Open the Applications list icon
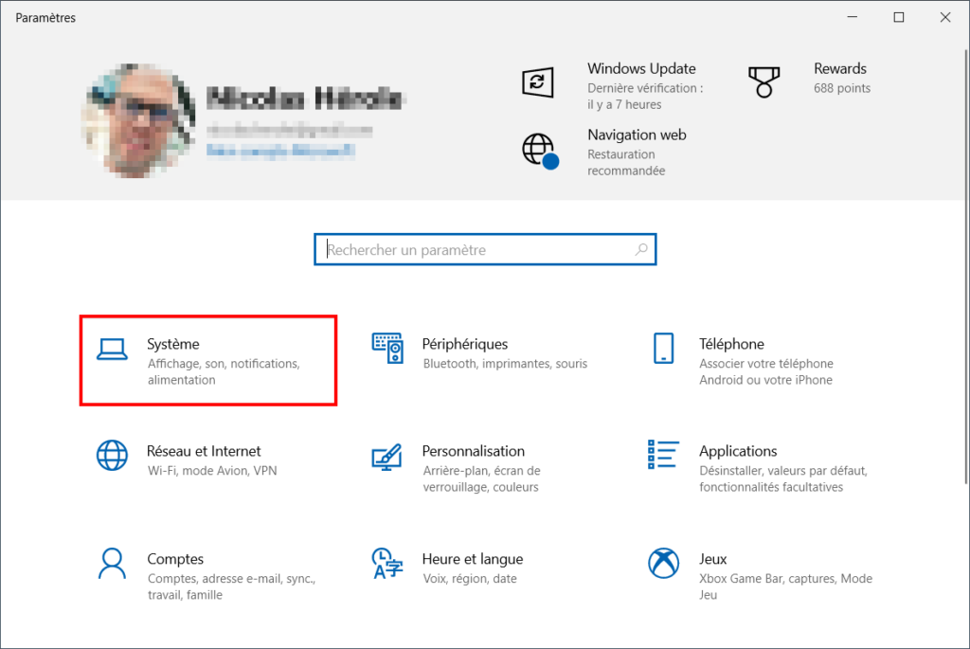 click(x=663, y=455)
